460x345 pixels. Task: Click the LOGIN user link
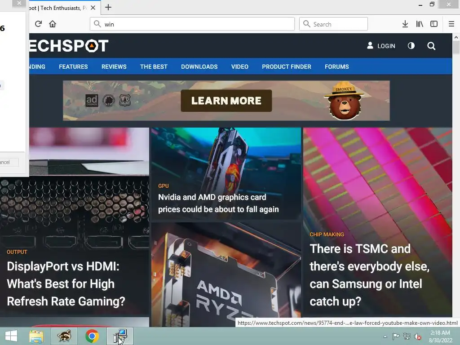[381, 46]
